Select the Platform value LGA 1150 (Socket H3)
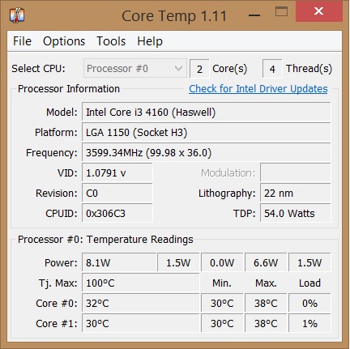 pyautogui.click(x=207, y=132)
